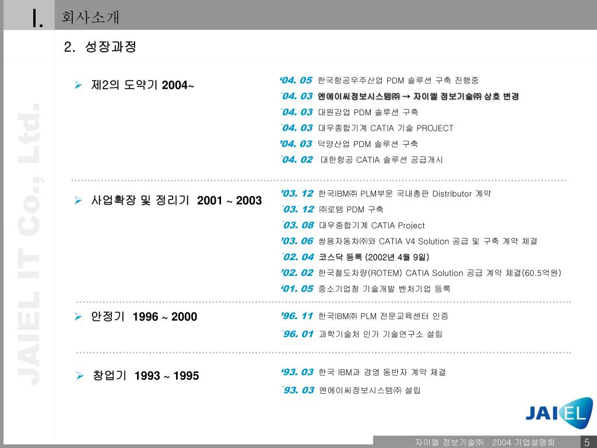Image resolution: width=597 pixels, height=448 pixels.
Task: Select heading 안정기 1996 ~ 2000
Action: click(144, 317)
